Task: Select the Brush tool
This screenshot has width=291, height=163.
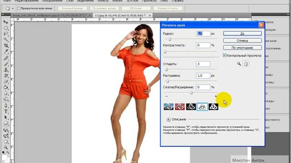Action: pos(6,64)
